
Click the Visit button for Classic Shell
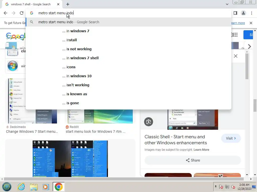coord(231,138)
